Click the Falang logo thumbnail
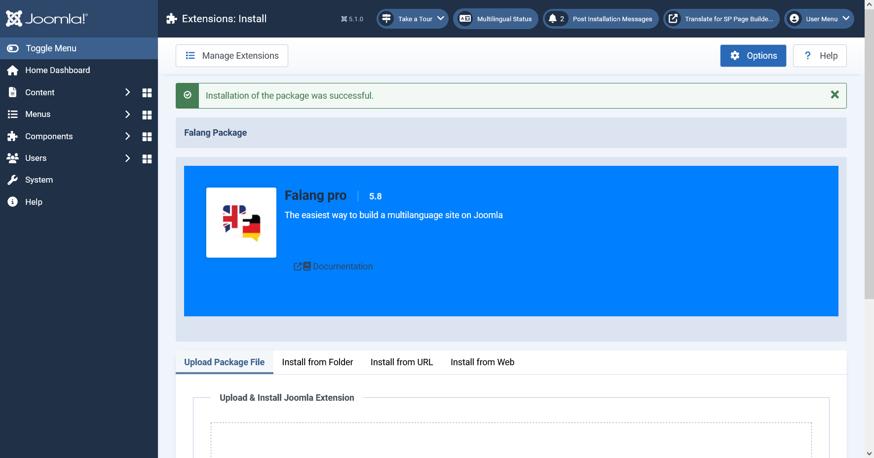 [241, 223]
